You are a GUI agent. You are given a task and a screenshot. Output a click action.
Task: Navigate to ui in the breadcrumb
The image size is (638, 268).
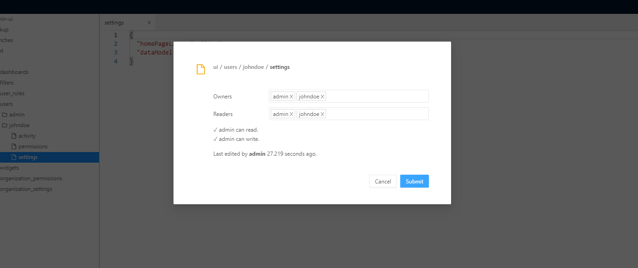click(216, 67)
